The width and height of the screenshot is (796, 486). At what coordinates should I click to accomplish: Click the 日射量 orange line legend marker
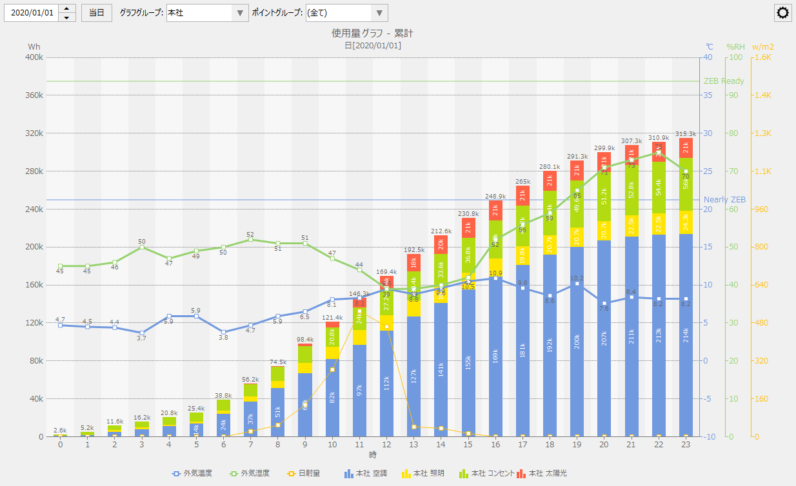click(x=291, y=474)
